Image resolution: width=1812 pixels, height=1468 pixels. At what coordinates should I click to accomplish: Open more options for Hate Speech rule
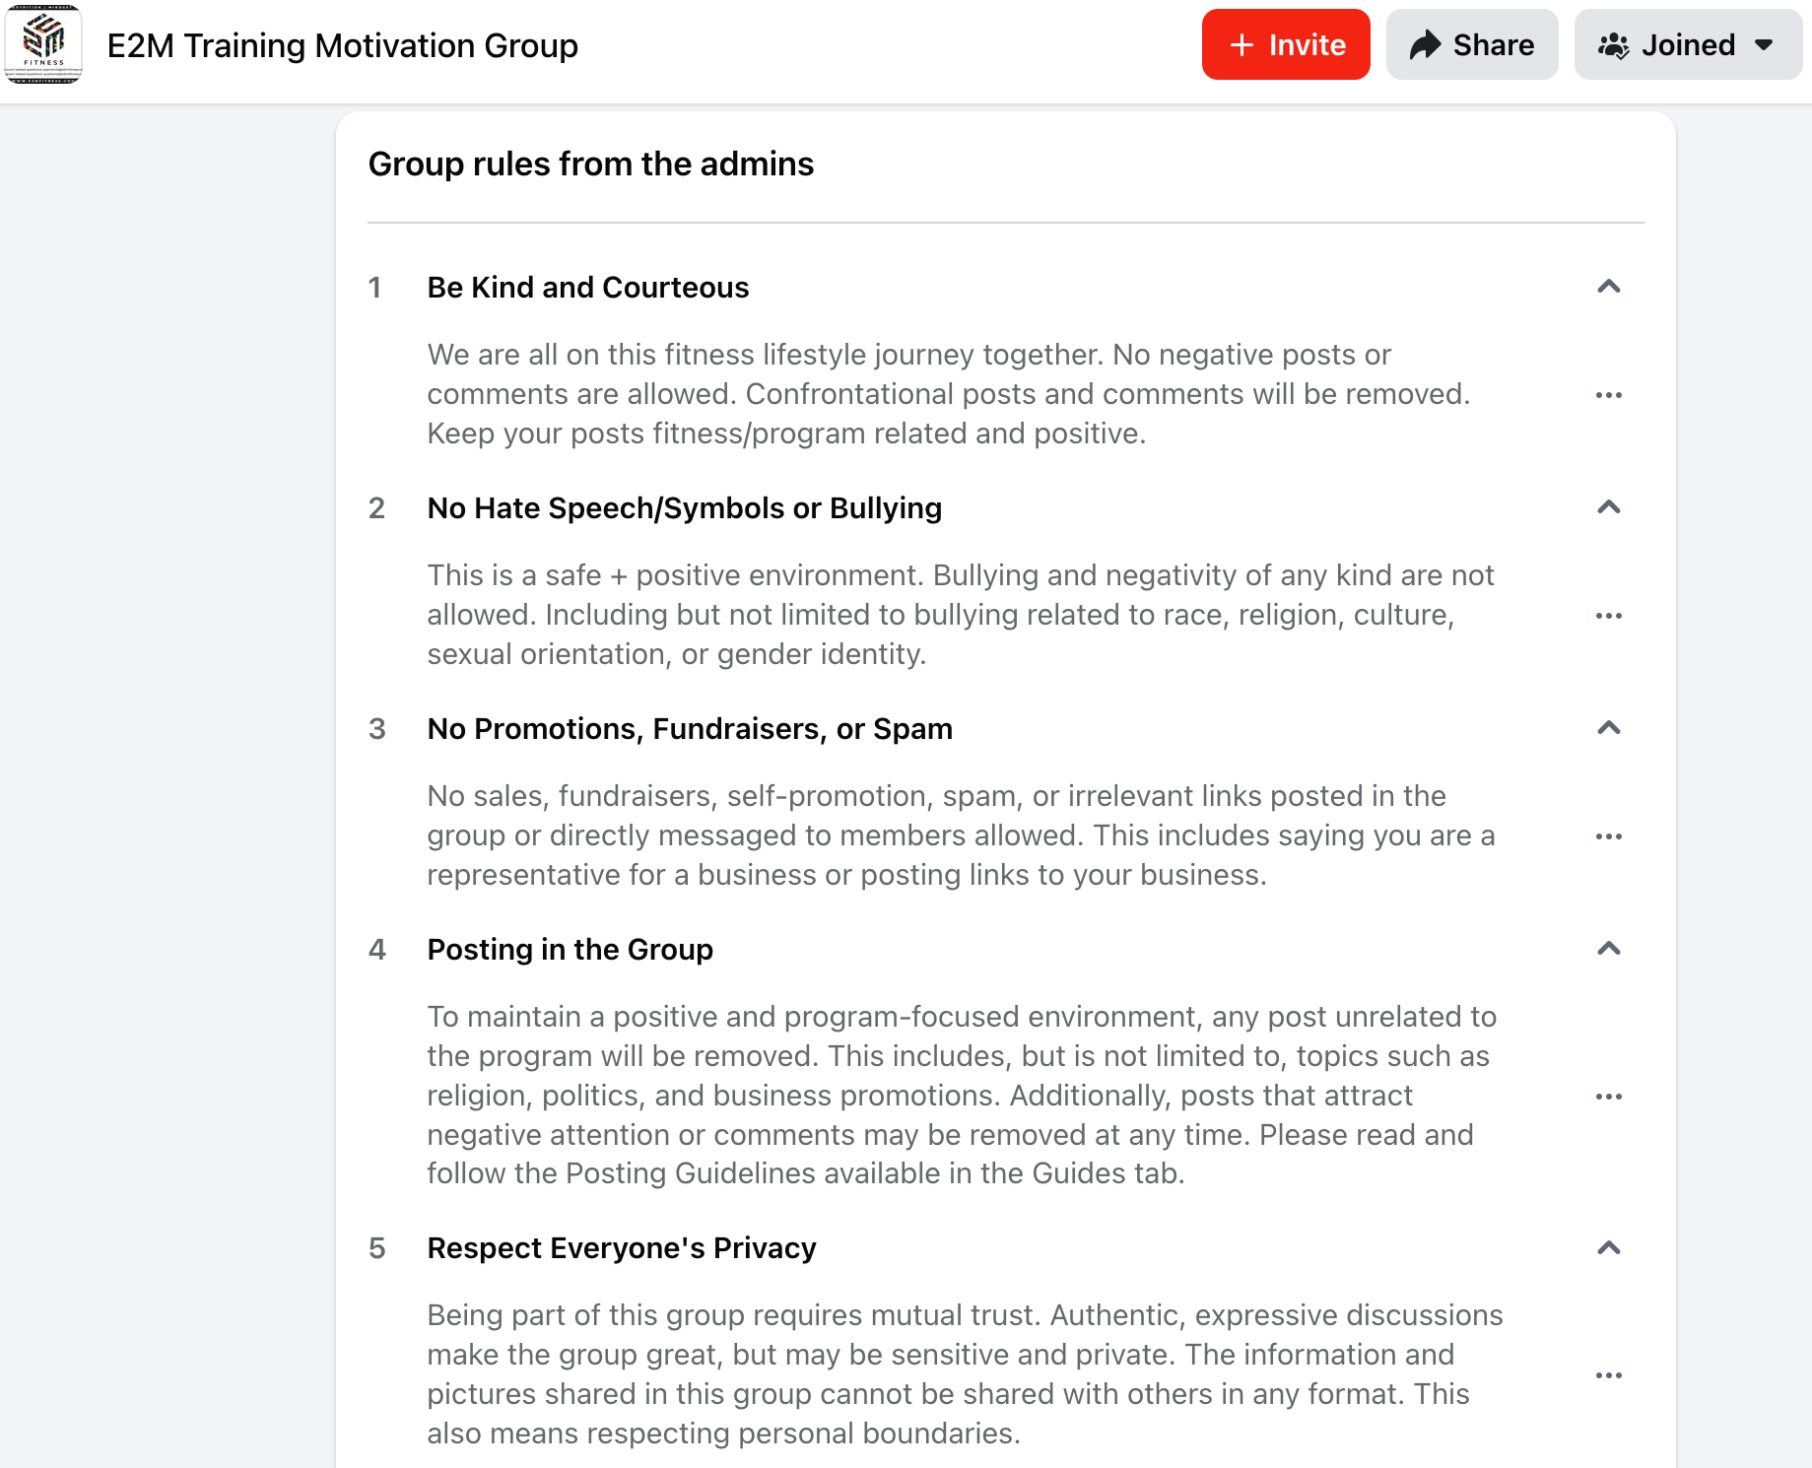tap(1608, 616)
